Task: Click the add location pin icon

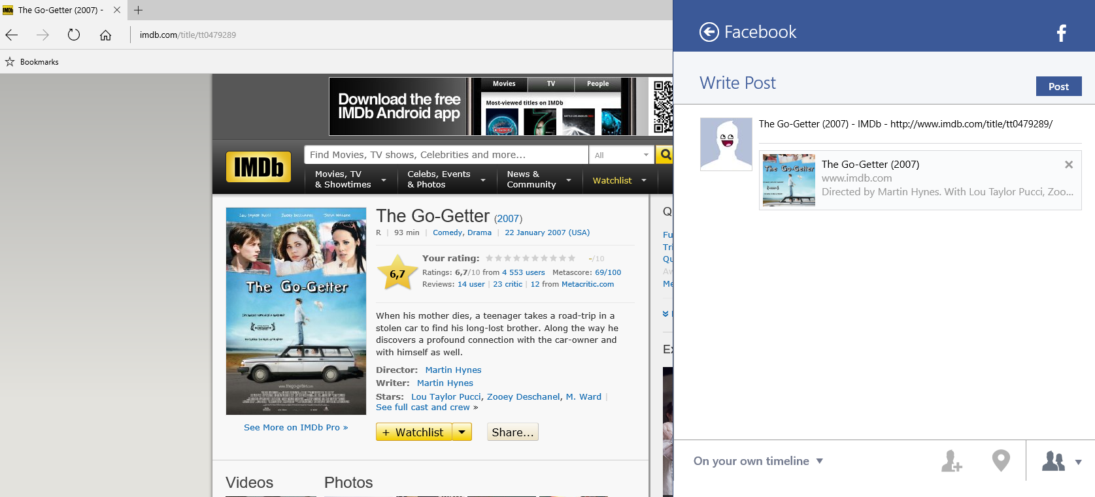Action: [x=1001, y=460]
